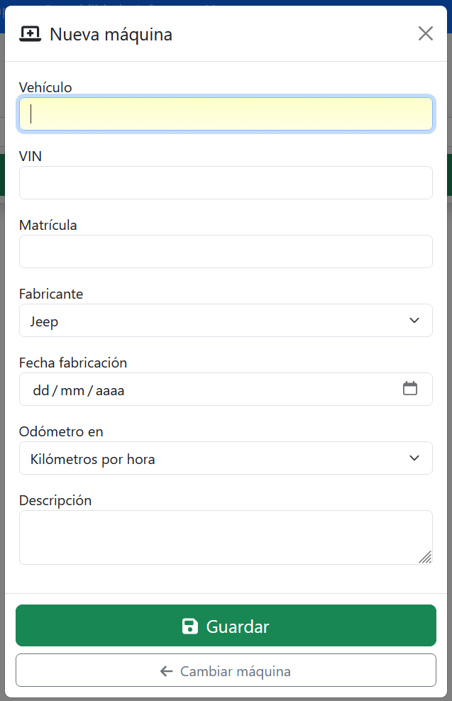Image resolution: width=452 pixels, height=701 pixels.
Task: Grab the Descripción textarea resize handle
Action: [x=425, y=558]
